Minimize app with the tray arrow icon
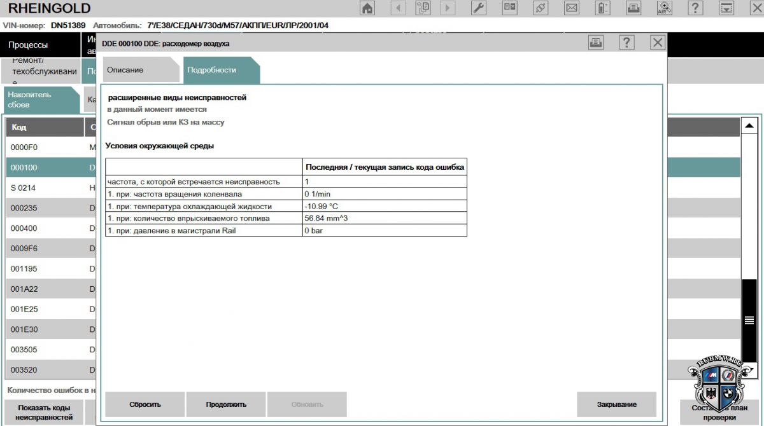Screen dimensions: 764x426 point(726,8)
